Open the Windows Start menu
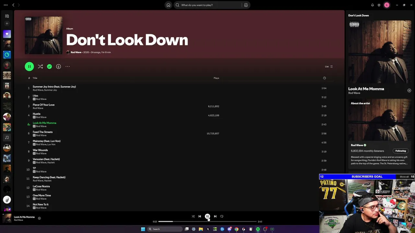Screen dimensions: 415x233 coord(143,229)
